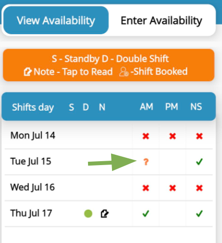Select green dot in Thu Jul 17 row

click(88, 214)
